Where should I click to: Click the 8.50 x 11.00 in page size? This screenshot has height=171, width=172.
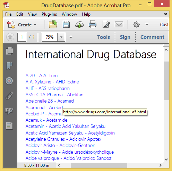coord(37,165)
